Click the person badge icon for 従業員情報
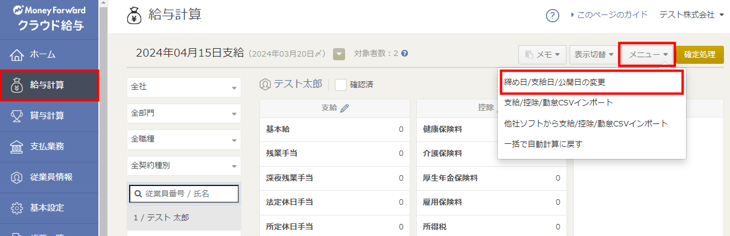The width and height of the screenshot is (730, 236). (17, 177)
